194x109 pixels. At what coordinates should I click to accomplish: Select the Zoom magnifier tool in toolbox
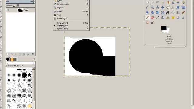pos(152,7)
